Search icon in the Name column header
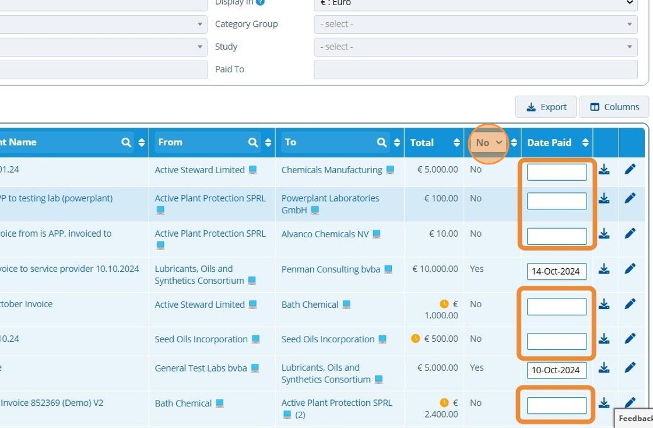Screen dimensions: 653x428 (x=126, y=142)
